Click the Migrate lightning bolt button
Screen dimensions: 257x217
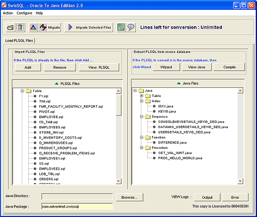(x=50, y=27)
